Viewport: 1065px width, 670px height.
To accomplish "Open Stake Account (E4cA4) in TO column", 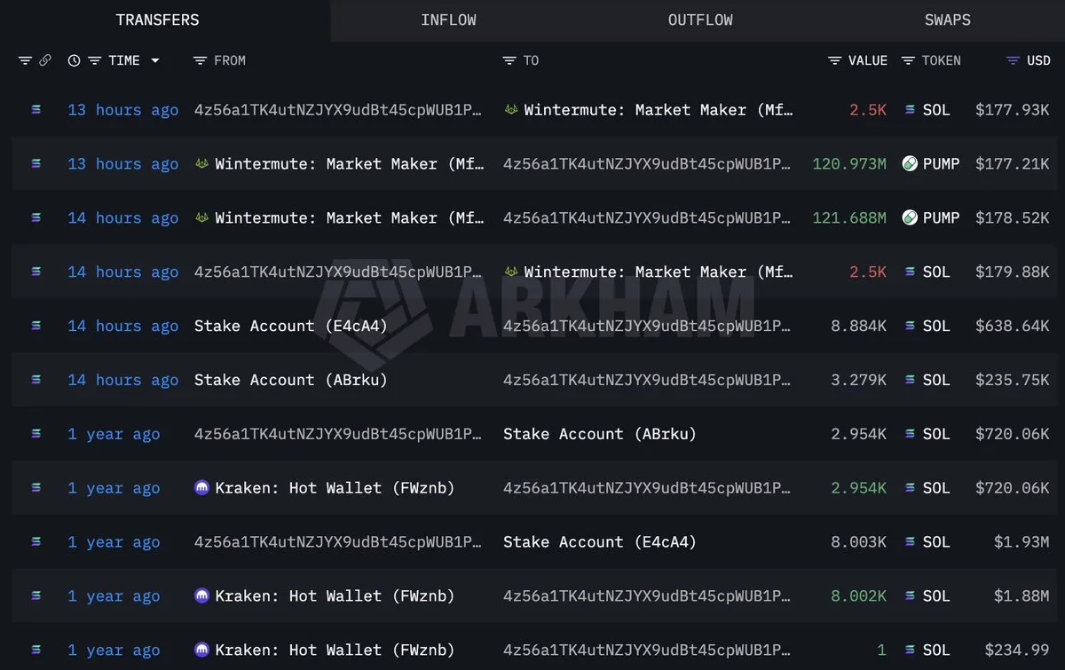I will point(600,542).
